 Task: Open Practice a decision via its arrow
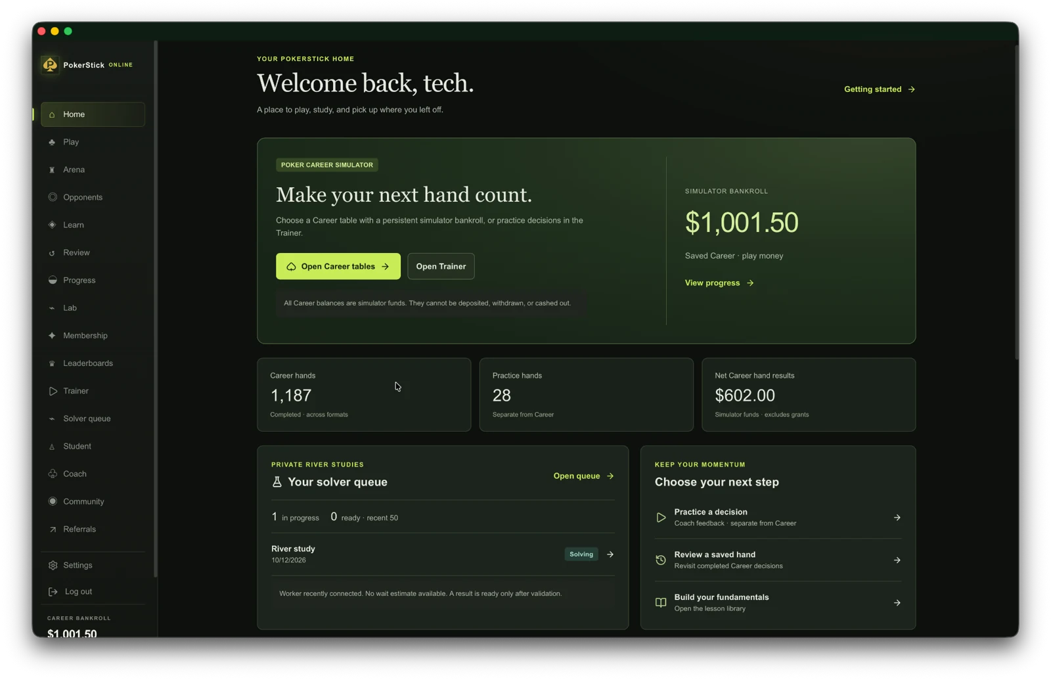click(x=897, y=518)
